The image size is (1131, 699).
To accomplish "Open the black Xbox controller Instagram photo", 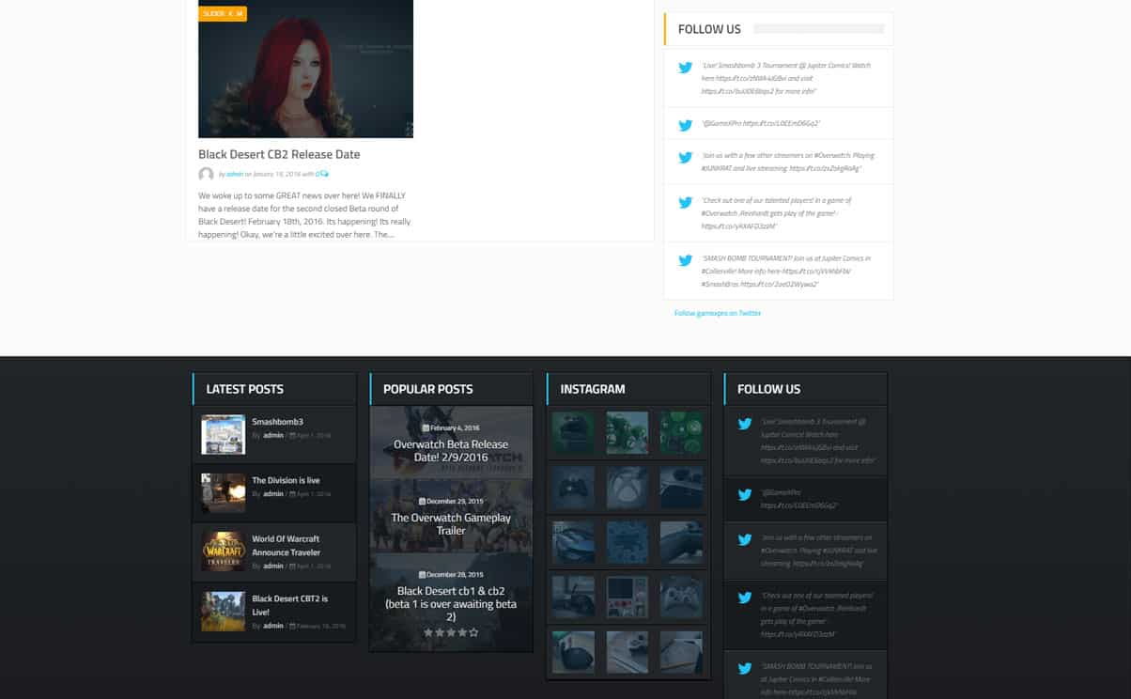I will [573, 489].
